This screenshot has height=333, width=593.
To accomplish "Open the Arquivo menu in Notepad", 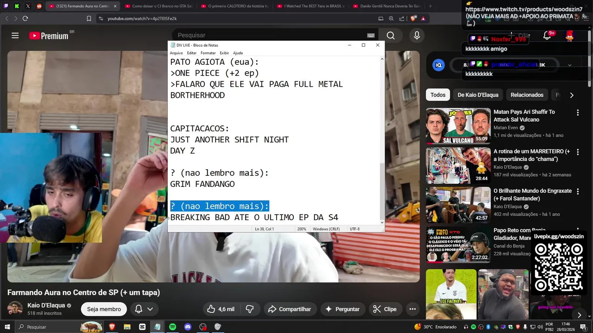I will (176, 53).
